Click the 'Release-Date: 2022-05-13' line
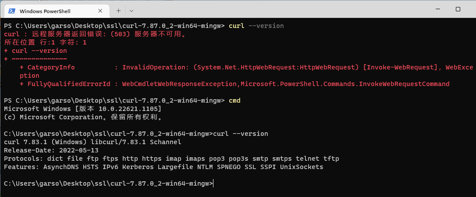Screen dimensions: 476x197 [x=51, y=150]
